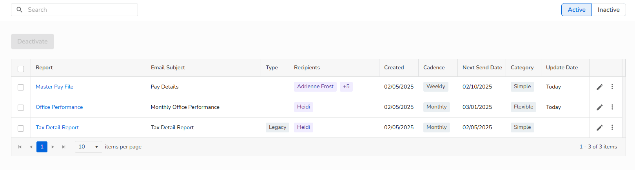The image size is (635, 170).
Task: Go to first page of results
Action: 20,147
